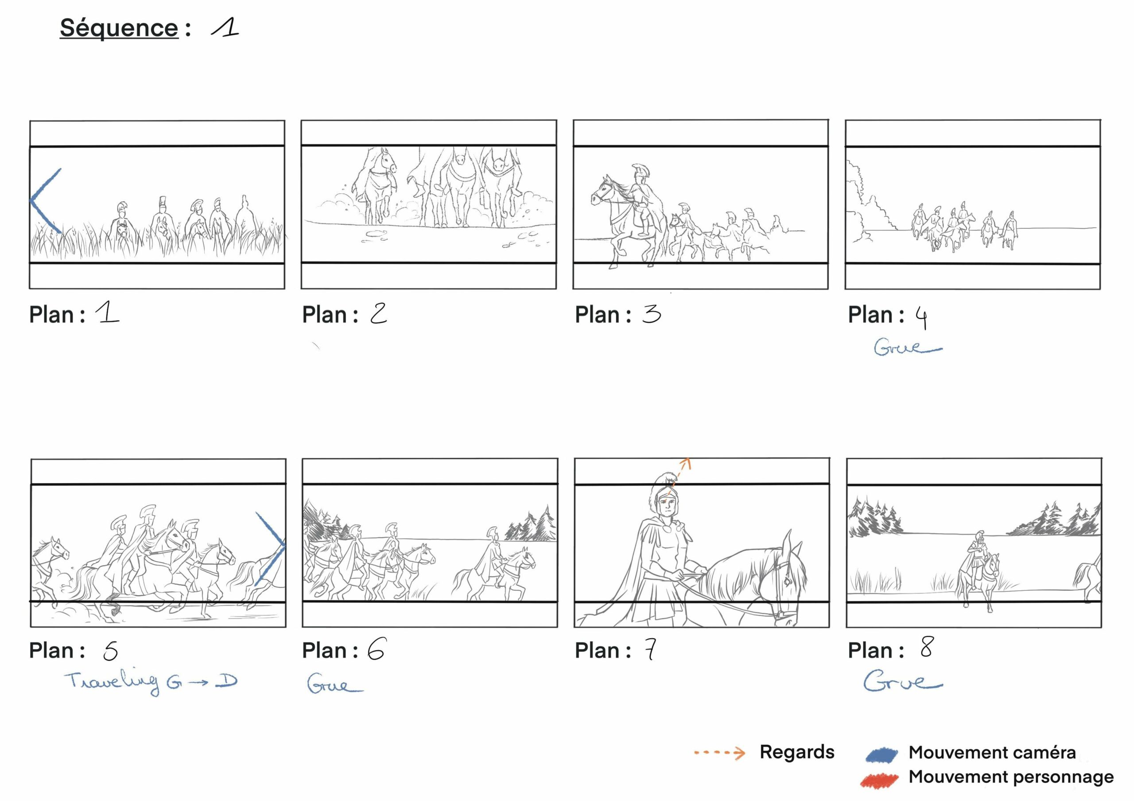Select the Plan 1 storyboard frame
The width and height of the screenshot is (1134, 801).
tap(157, 204)
